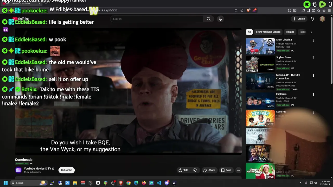Screen dimensions: 333x187
Task: Open the YouTube account avatar menu
Action: click(322, 19)
